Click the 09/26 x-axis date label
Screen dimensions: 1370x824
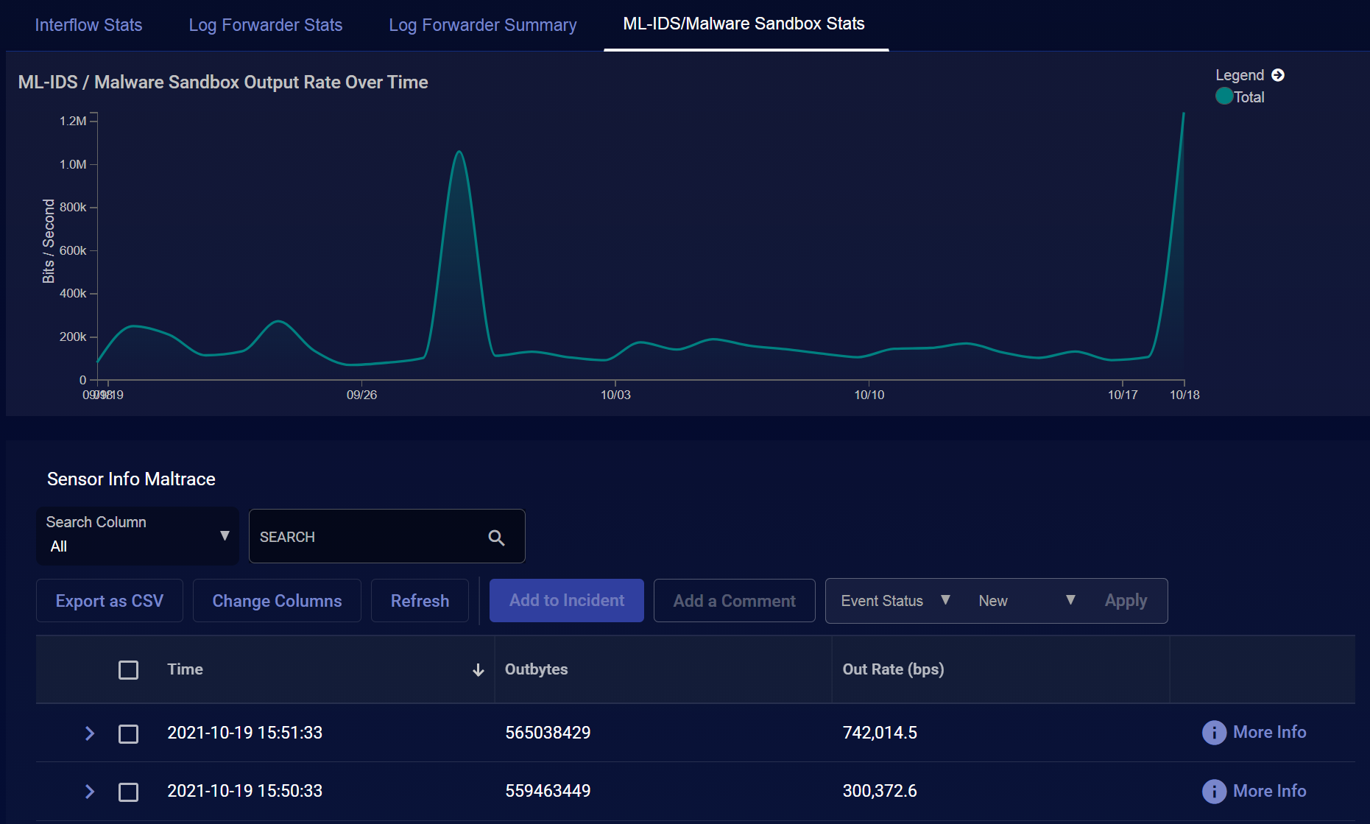coord(361,395)
